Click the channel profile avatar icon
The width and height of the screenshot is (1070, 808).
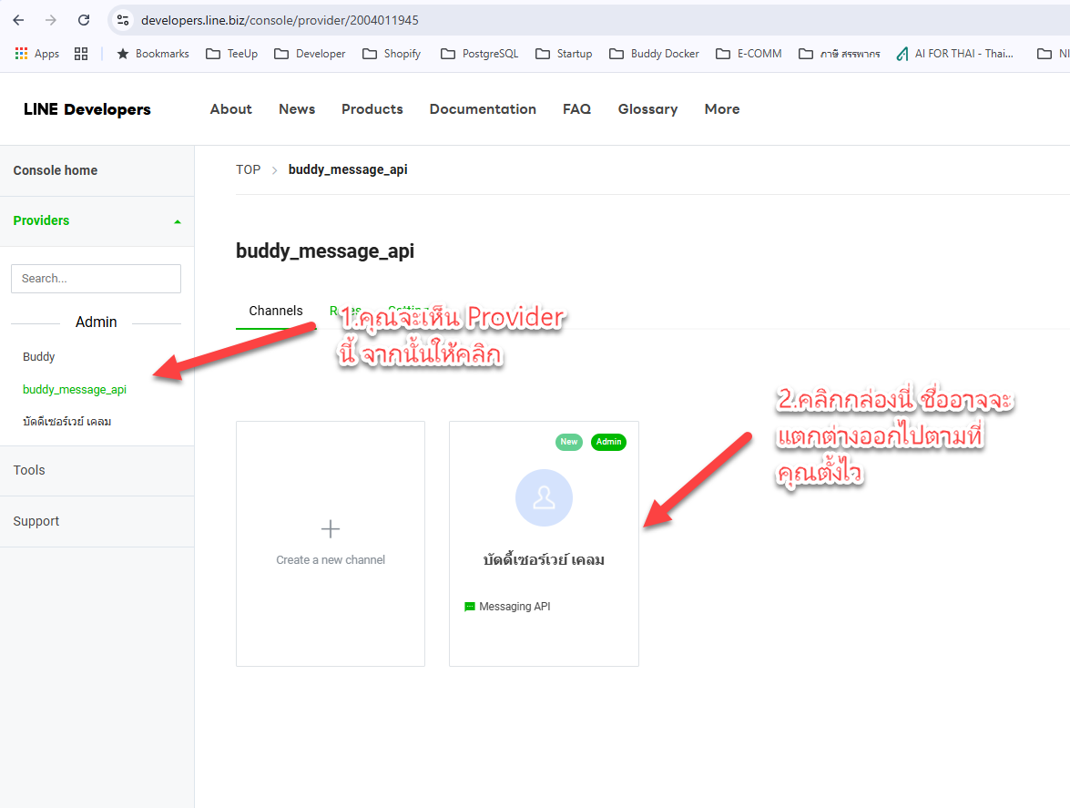click(544, 497)
